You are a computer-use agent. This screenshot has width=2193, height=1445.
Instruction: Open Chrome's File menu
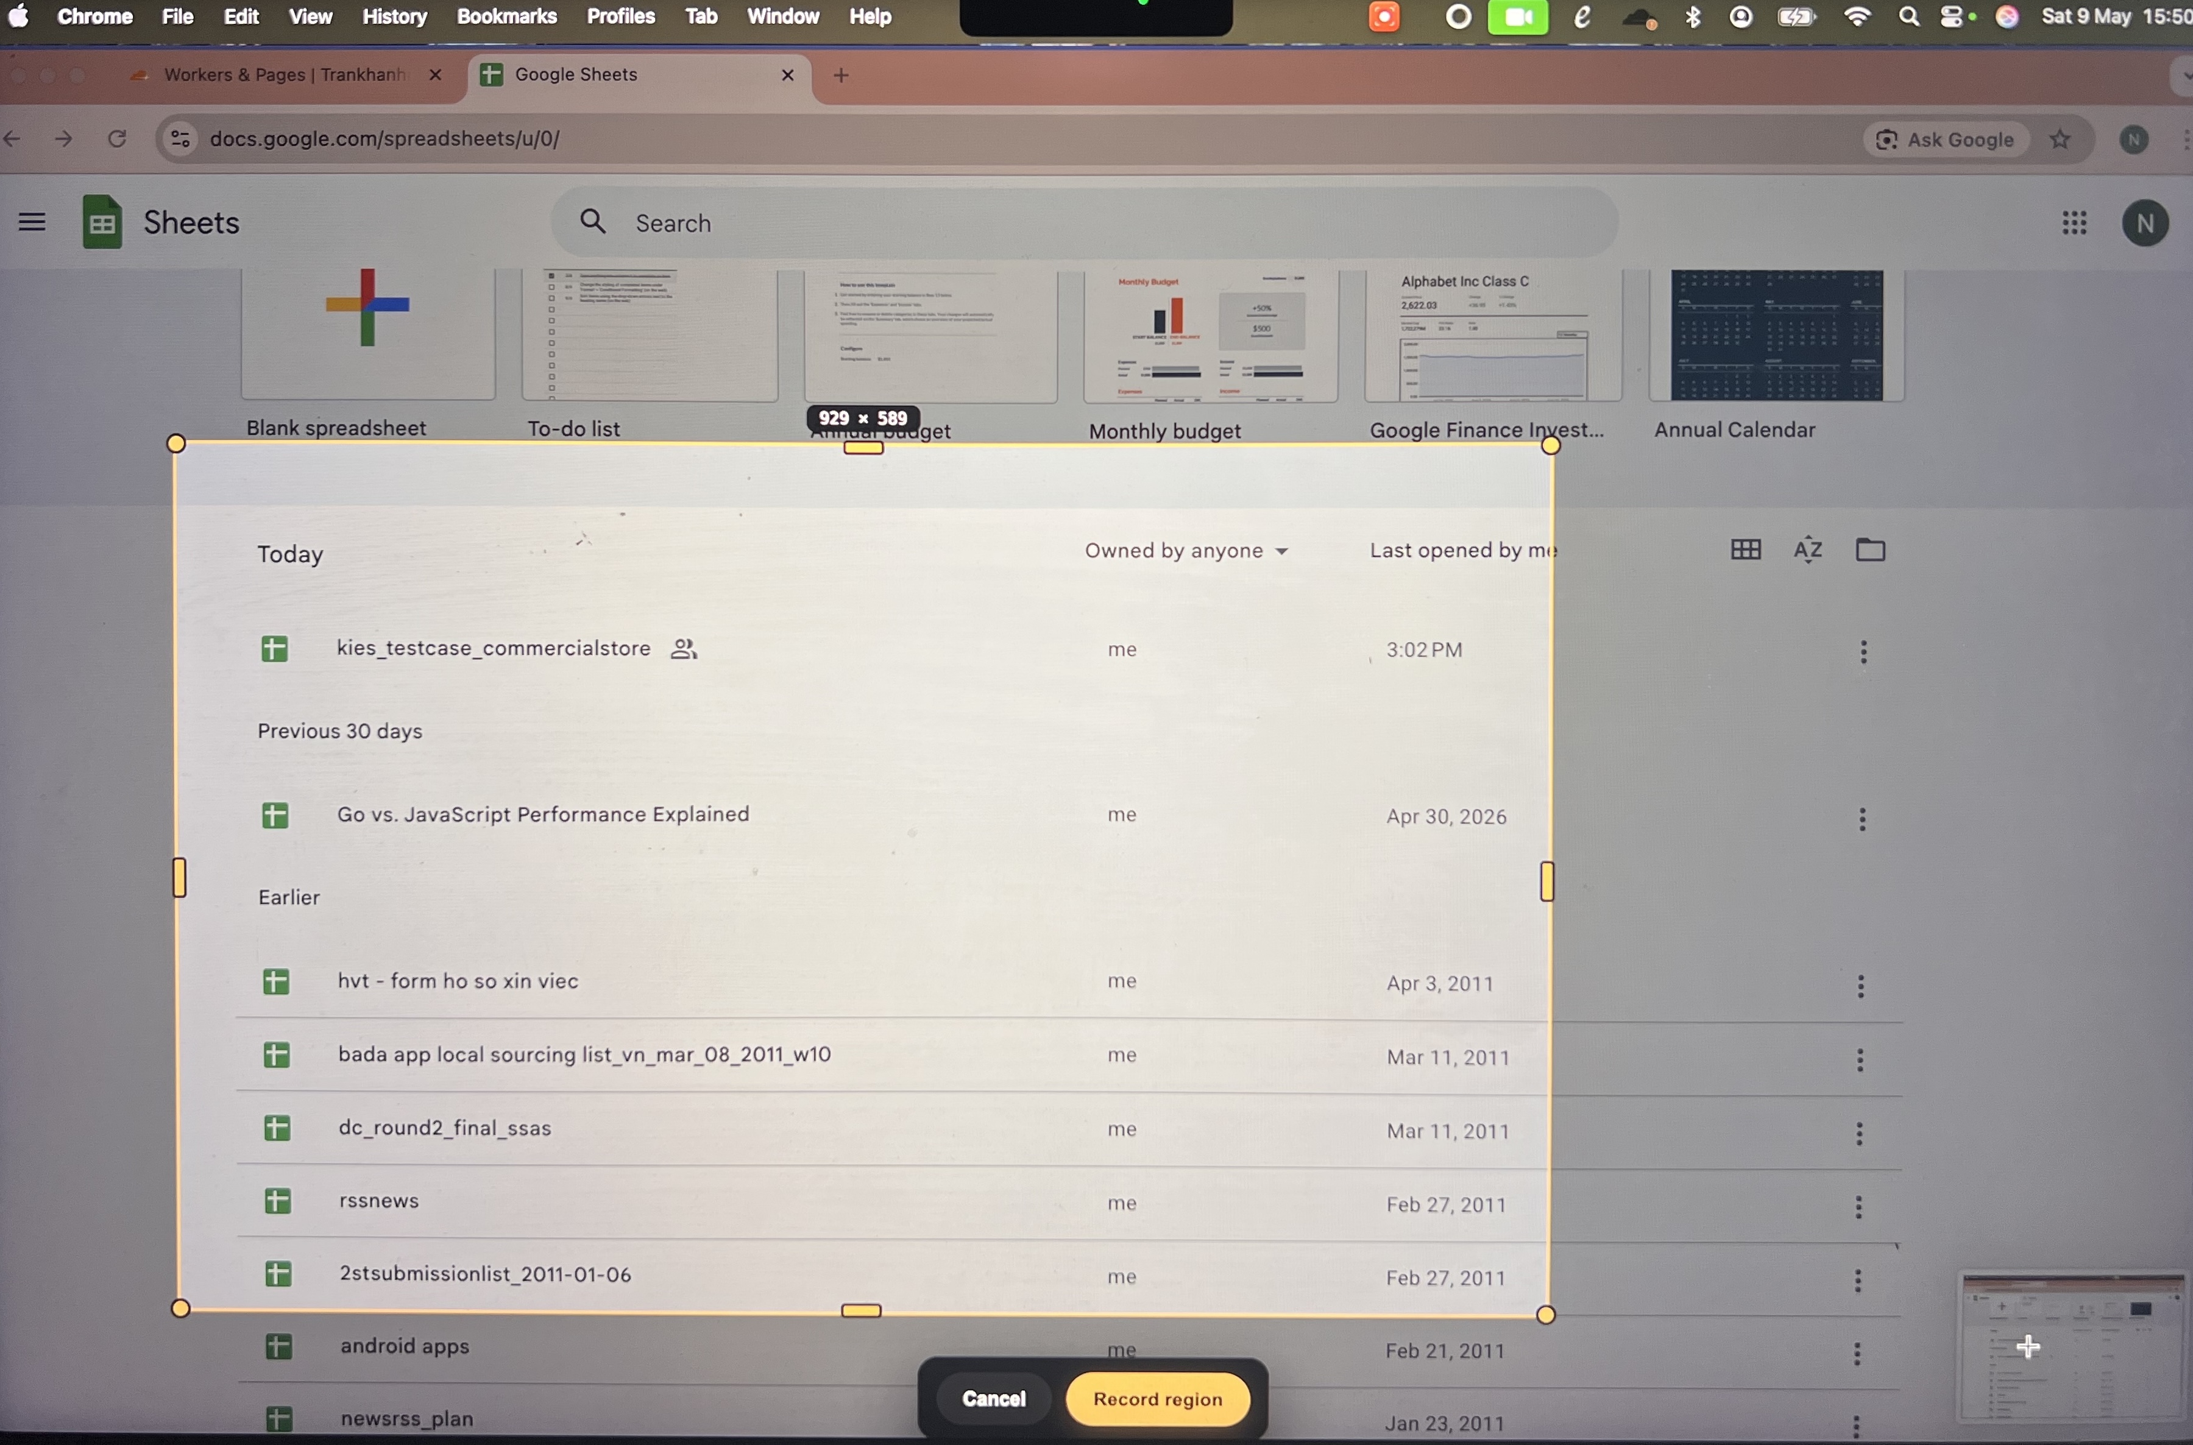point(177,16)
